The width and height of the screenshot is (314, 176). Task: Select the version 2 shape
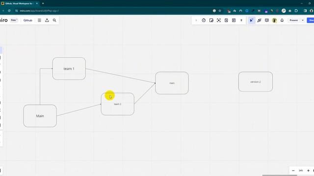pyautogui.click(x=256, y=82)
